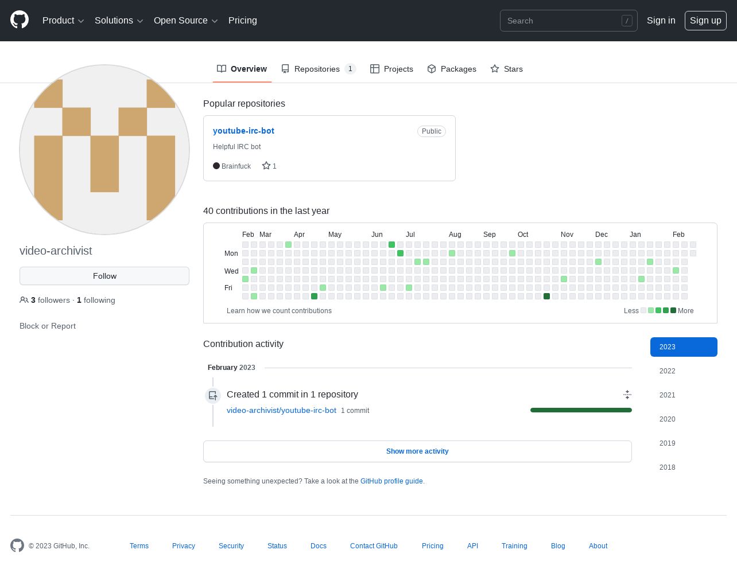Switch to the Repositories tab
This screenshot has height=581, width=737.
(319, 69)
